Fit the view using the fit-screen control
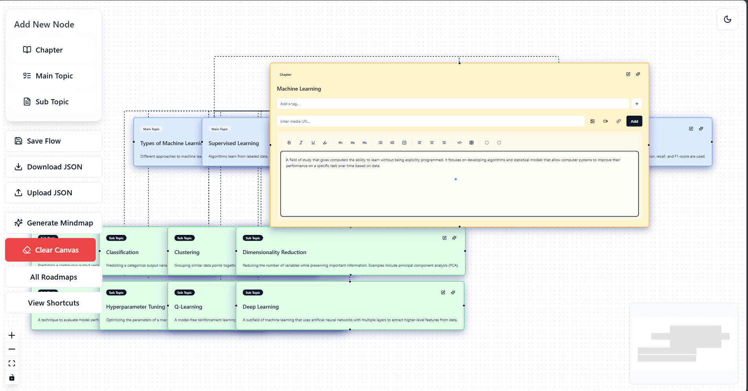This screenshot has width=748, height=391. point(12,363)
